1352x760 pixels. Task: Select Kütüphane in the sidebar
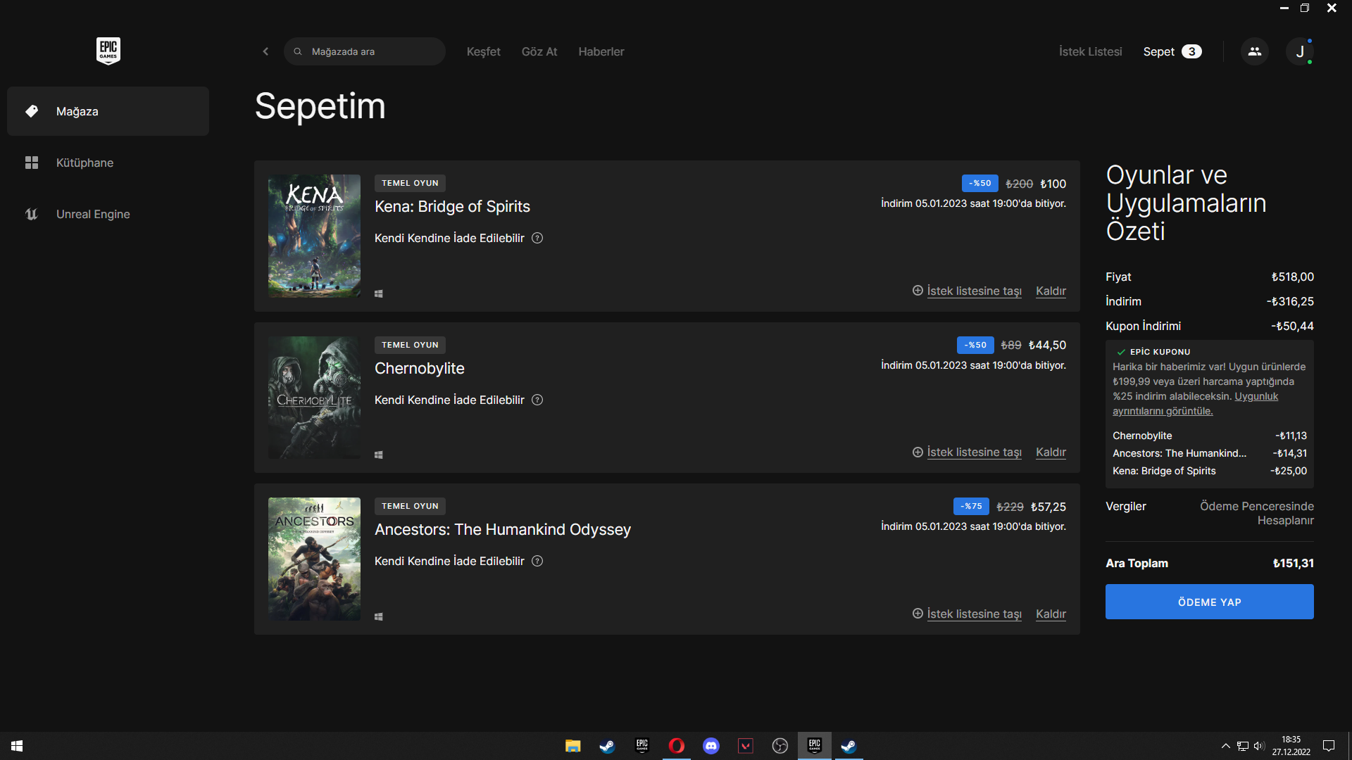tap(108, 163)
